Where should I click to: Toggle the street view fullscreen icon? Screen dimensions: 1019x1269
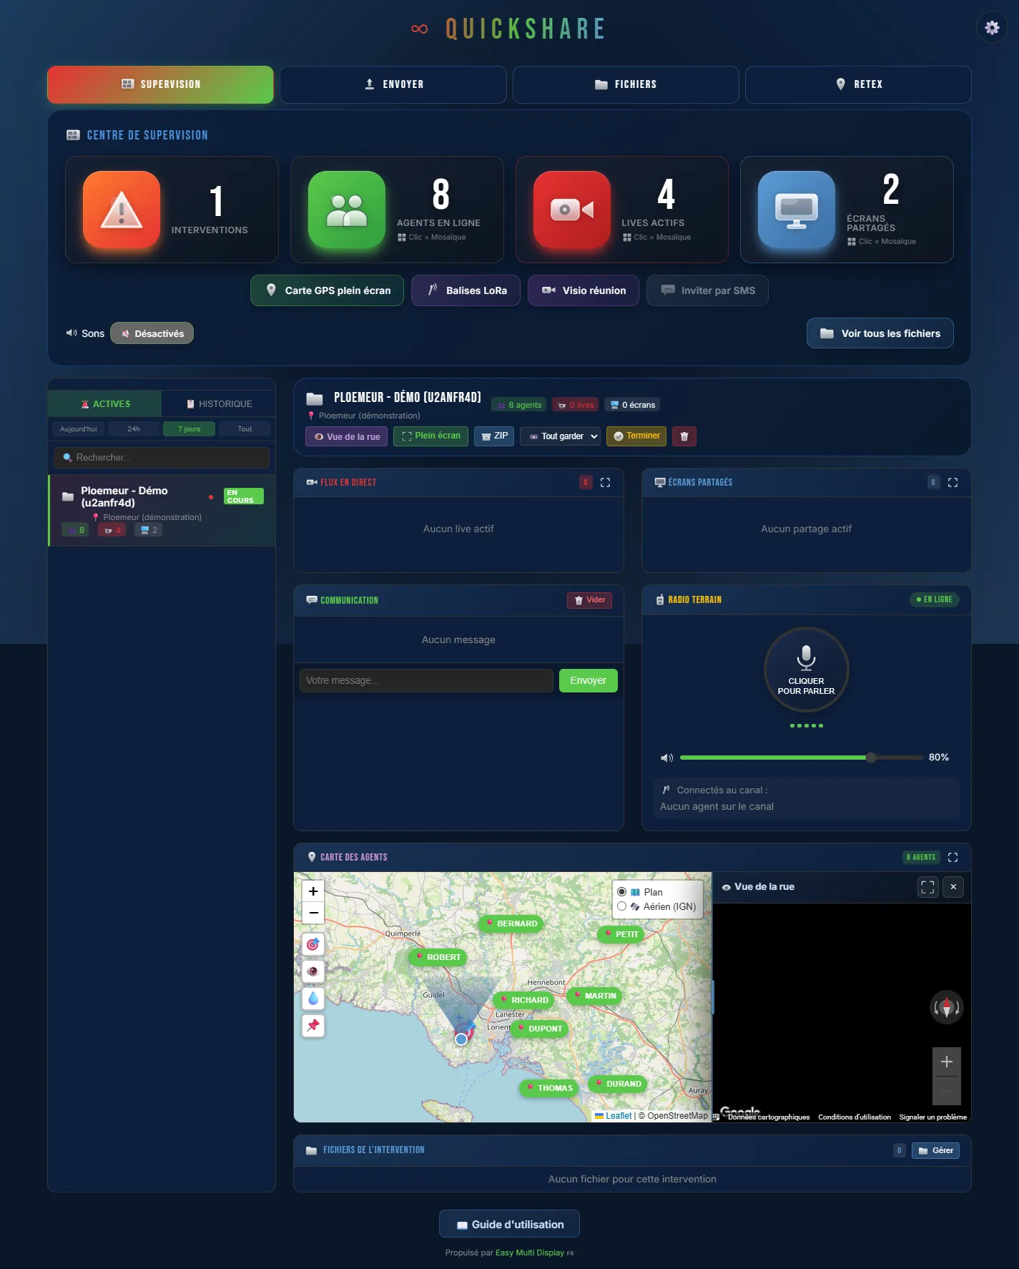(x=927, y=887)
